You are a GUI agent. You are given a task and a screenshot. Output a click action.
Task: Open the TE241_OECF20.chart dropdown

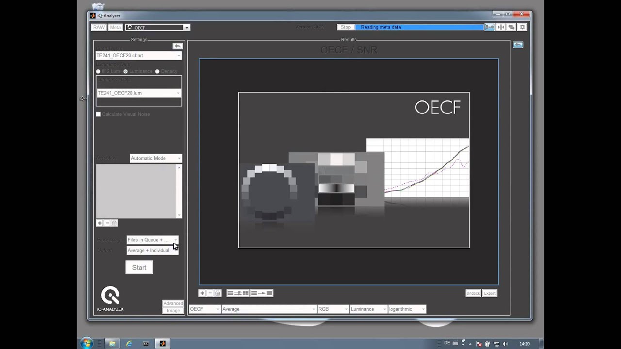click(139, 56)
